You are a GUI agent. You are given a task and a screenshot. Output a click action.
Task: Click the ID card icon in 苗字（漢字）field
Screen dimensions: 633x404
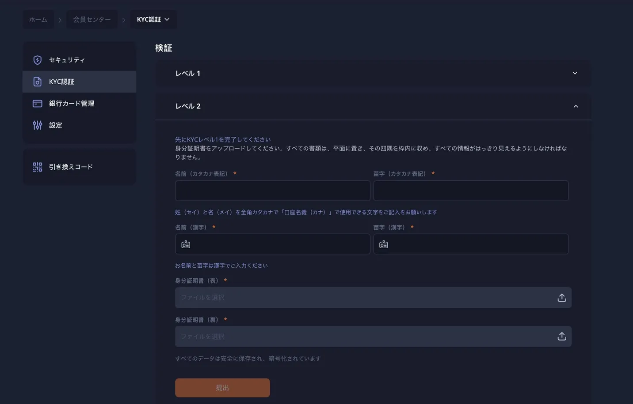pyautogui.click(x=384, y=243)
